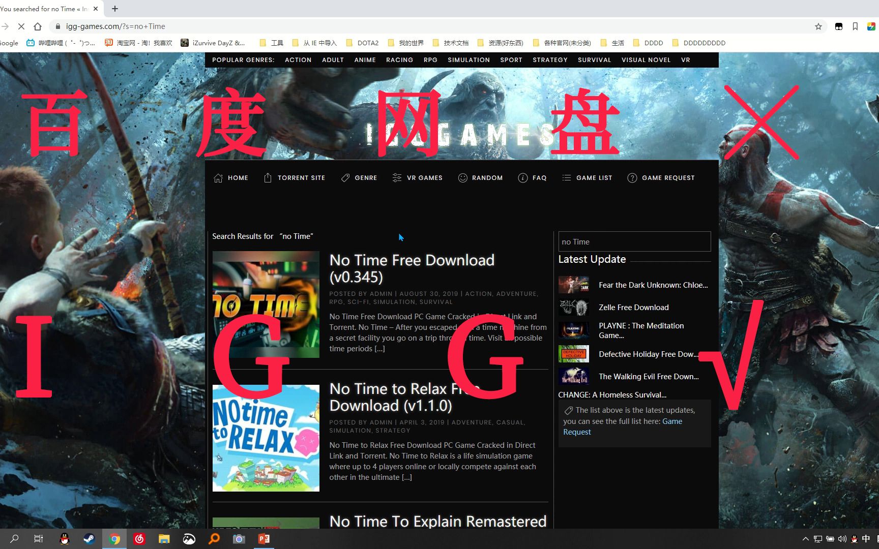The width and height of the screenshot is (879, 549).
Task: Open the DOTA2 bookmarks folder
Action: click(362, 43)
